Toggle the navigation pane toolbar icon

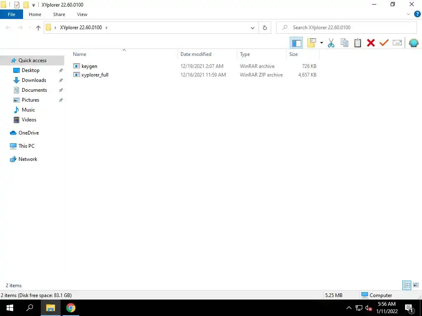click(296, 43)
